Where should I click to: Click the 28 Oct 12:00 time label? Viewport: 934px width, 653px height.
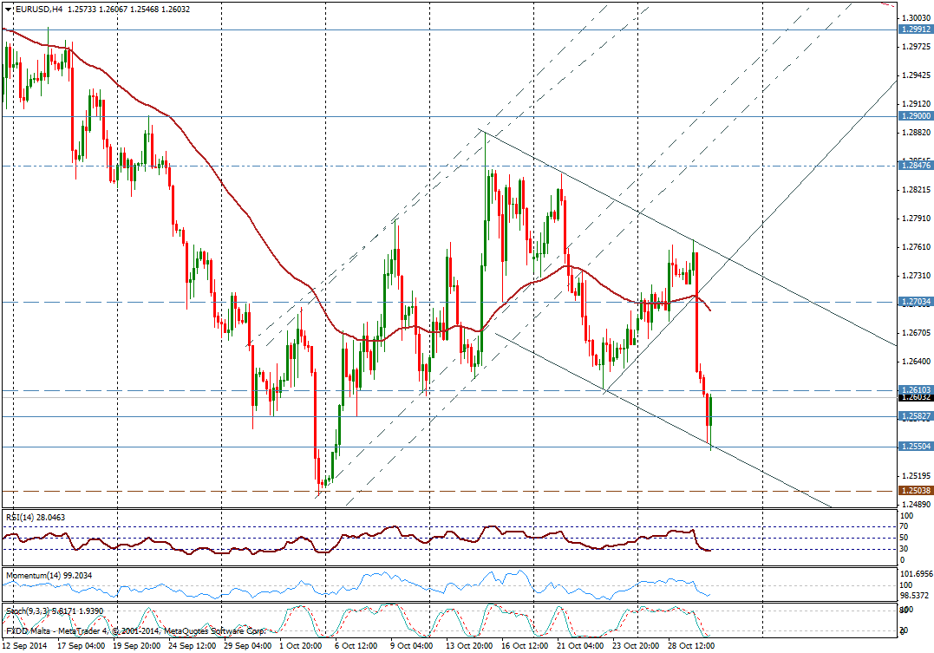point(689,646)
